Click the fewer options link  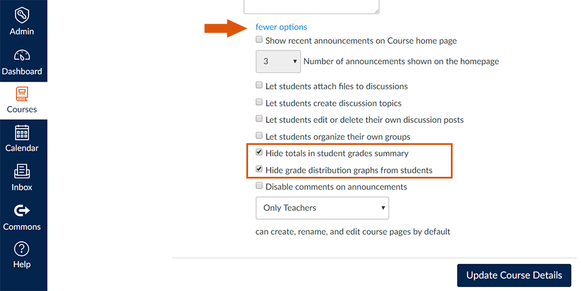281,27
